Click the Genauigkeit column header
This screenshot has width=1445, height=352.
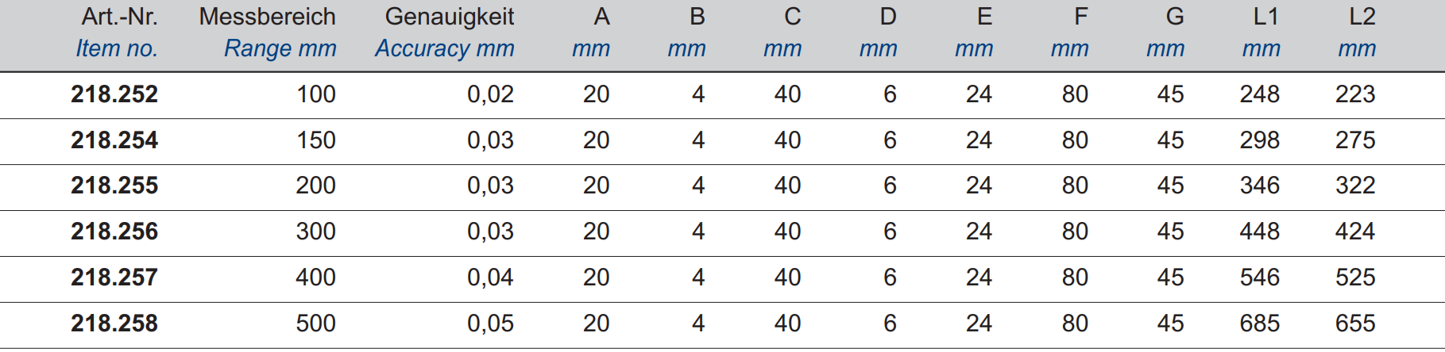pyautogui.click(x=450, y=17)
